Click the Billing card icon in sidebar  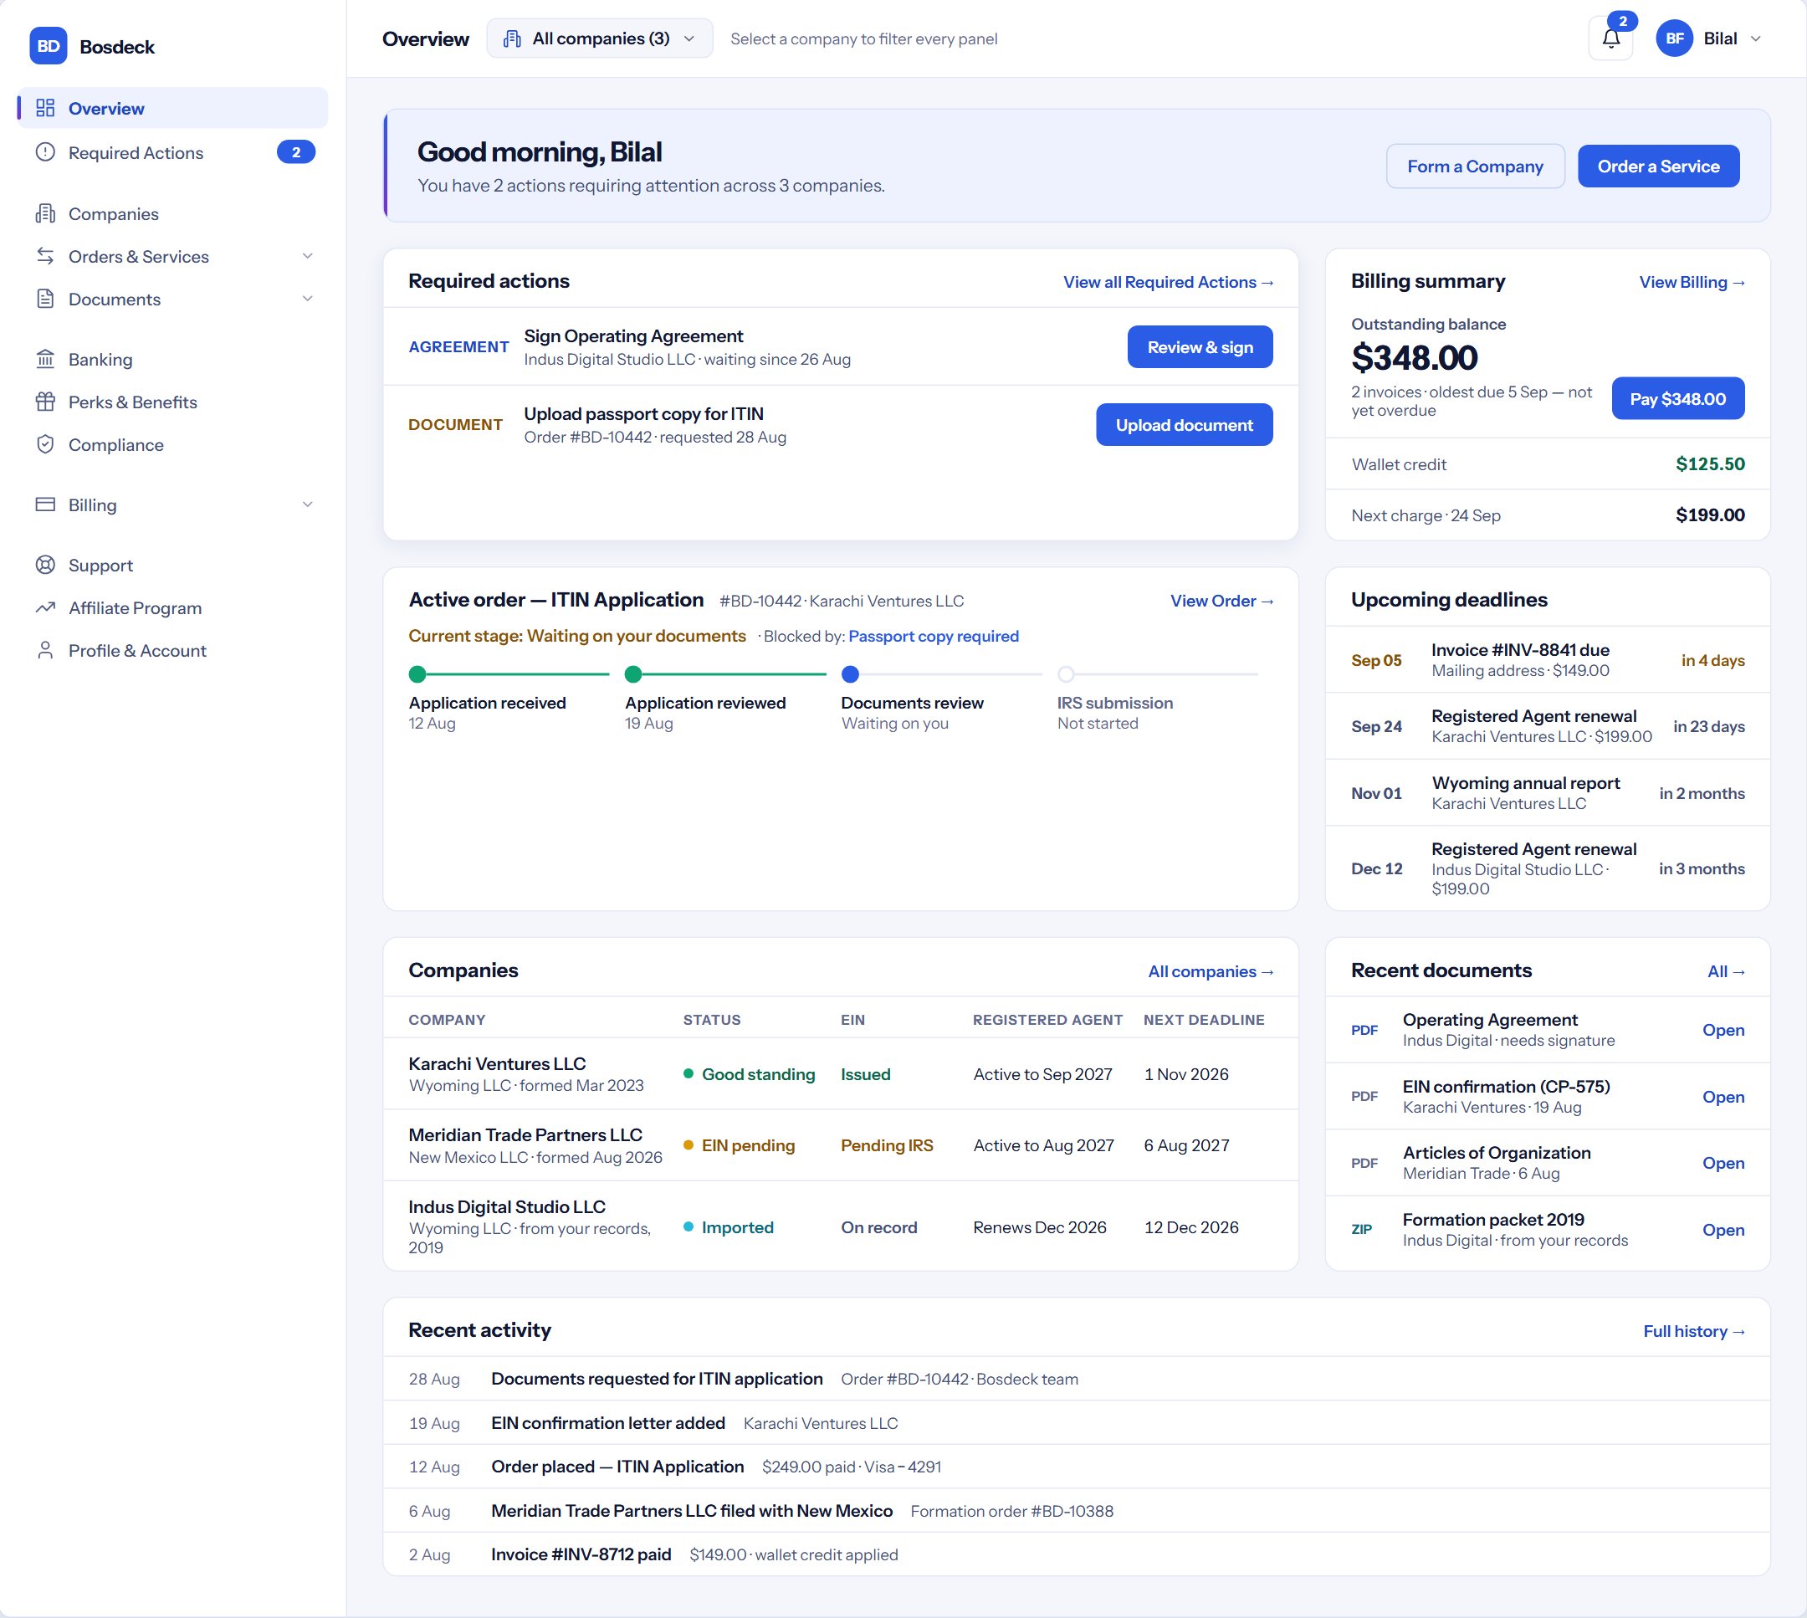click(45, 505)
